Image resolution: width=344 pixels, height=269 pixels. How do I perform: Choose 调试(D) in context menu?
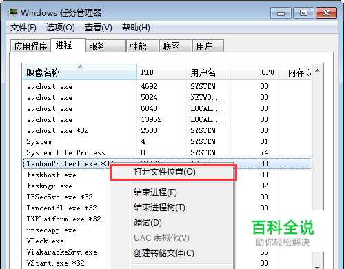pyautogui.click(x=172, y=223)
